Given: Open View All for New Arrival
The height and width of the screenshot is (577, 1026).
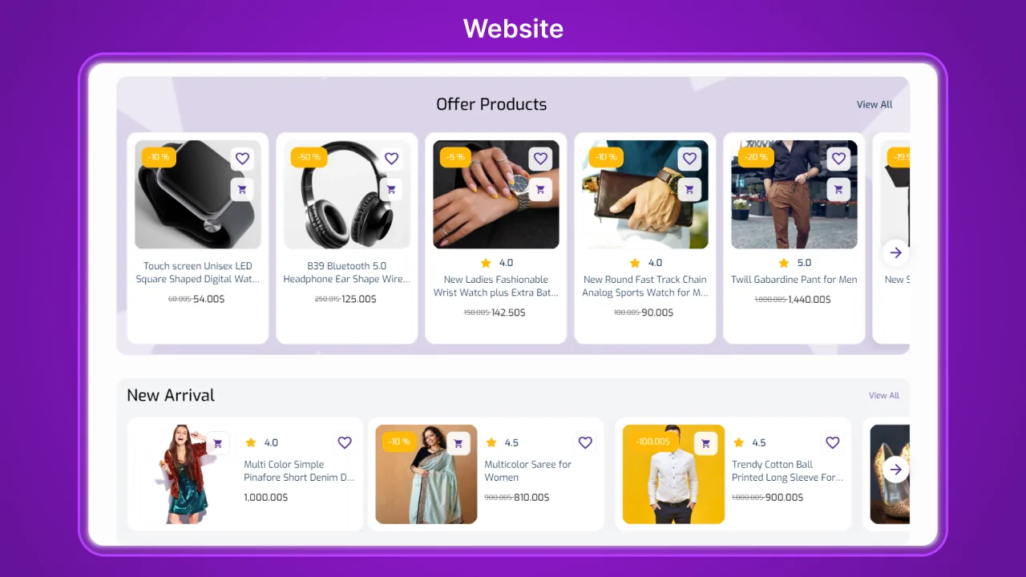Looking at the screenshot, I should coord(884,395).
